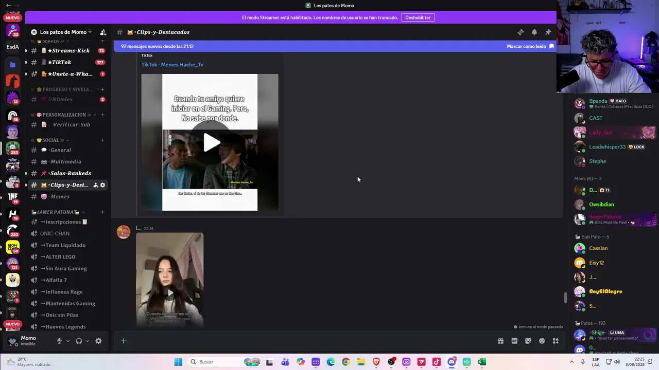659x370 pixels.
Task: Open the TikTok channel
Action: click(67, 62)
